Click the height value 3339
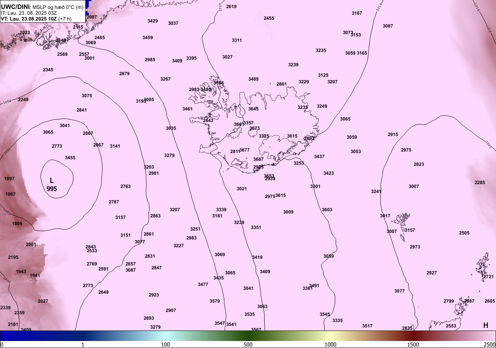Image resolution: width=496 pixels, height=348 pixels. click(x=221, y=210)
